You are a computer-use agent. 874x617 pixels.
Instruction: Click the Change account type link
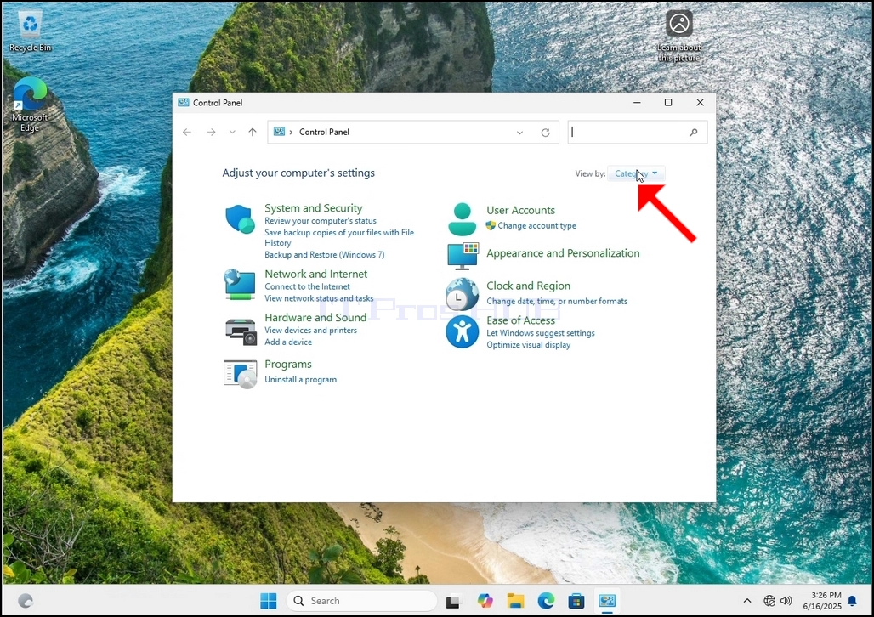536,226
